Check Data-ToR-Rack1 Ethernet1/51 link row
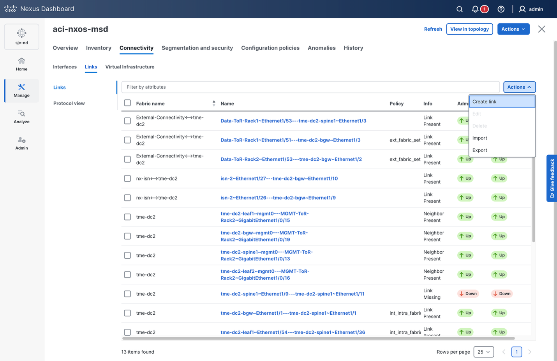Image resolution: width=557 pixels, height=361 pixels. click(x=127, y=140)
